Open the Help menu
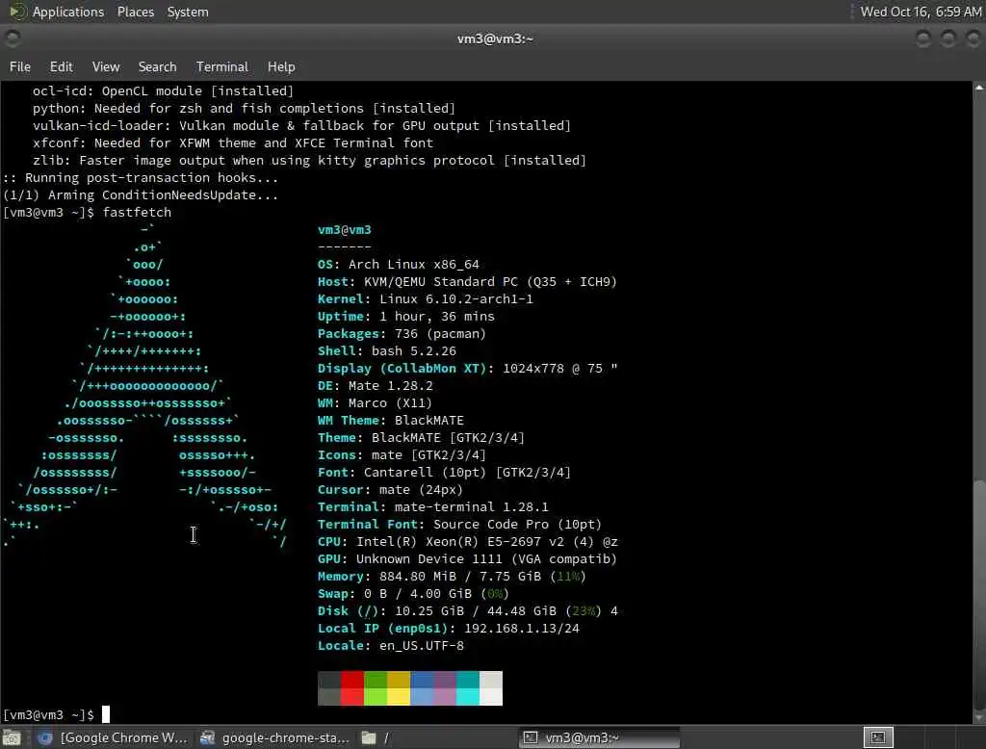Image resolution: width=986 pixels, height=749 pixels. pos(281,66)
